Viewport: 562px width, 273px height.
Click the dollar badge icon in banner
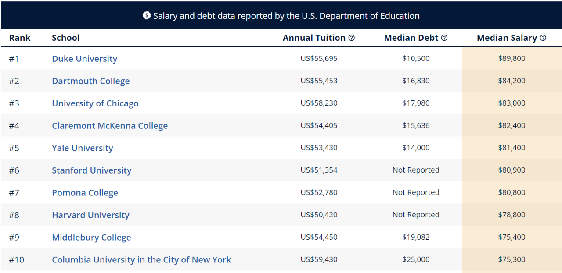pyautogui.click(x=147, y=15)
